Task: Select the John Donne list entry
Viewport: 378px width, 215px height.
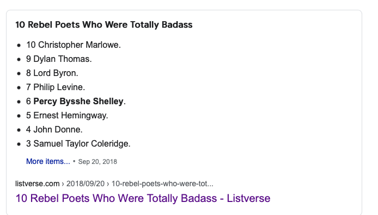Action: click(54, 130)
